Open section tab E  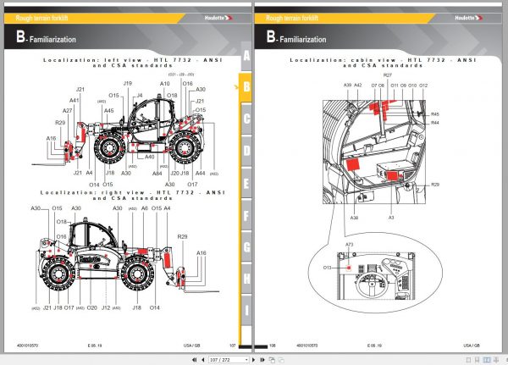pyautogui.click(x=246, y=183)
